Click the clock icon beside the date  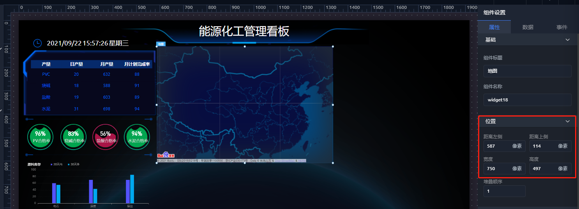(x=37, y=43)
